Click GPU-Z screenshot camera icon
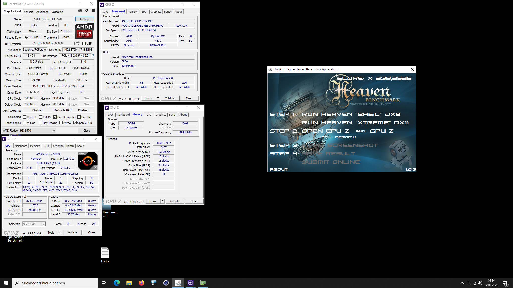Image resolution: width=513 pixels, height=288 pixels. click(80, 10)
